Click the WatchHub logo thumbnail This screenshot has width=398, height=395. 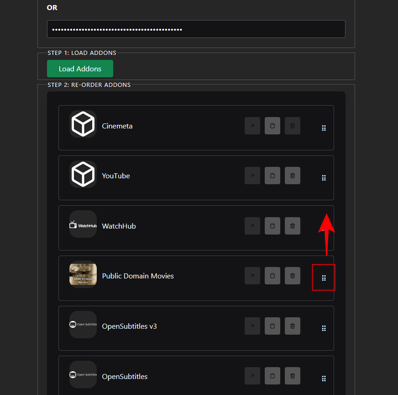(83, 224)
